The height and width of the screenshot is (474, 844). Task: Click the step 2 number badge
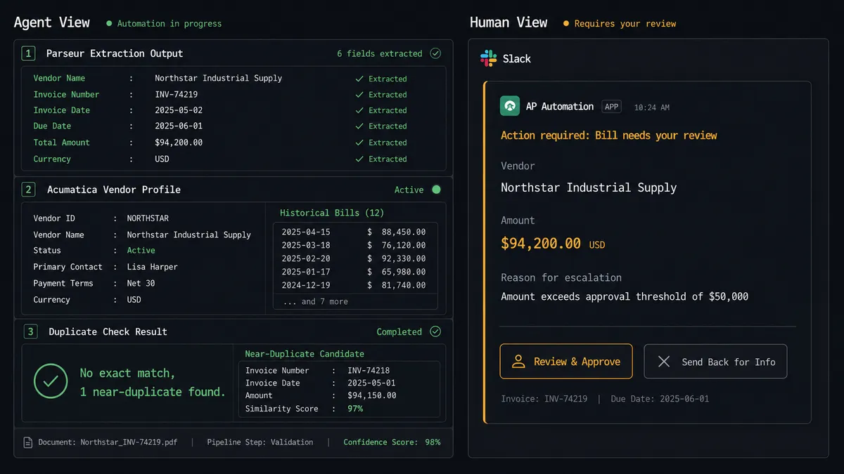28,190
